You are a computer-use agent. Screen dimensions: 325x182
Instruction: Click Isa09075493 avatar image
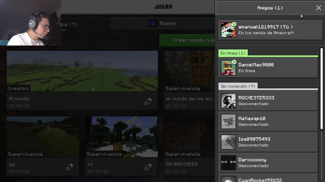pyautogui.click(x=228, y=142)
